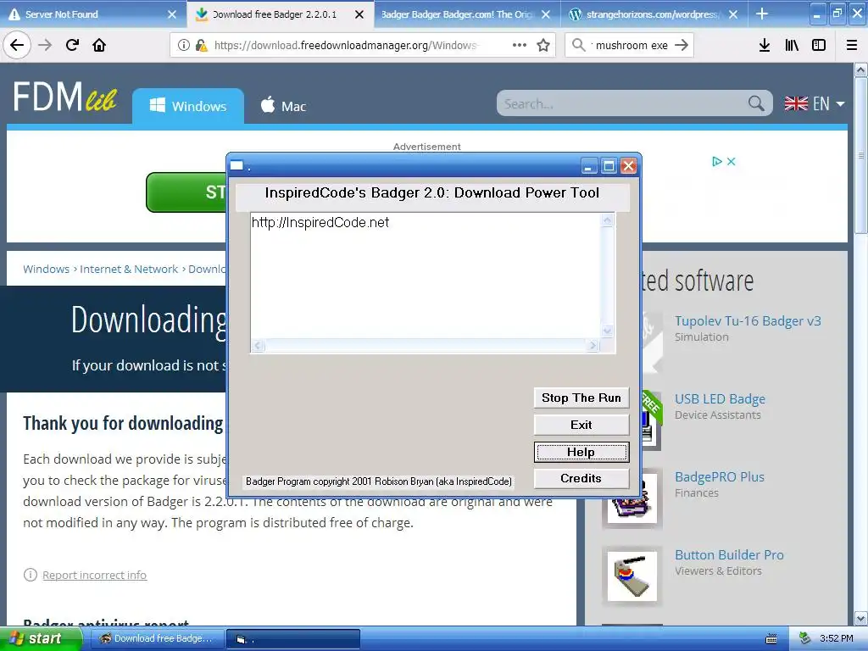Show site information icon in address bar
Screen dimensions: 868x651
[x=183, y=45]
